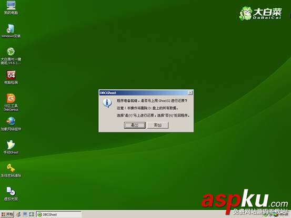
Task: Open the My Computer desktop icon
Action: pyautogui.click(x=11, y=7)
